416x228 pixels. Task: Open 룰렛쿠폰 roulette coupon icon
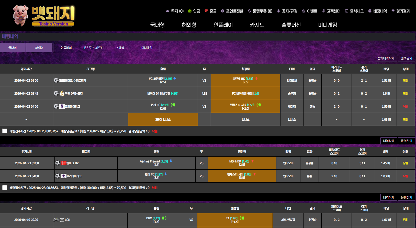point(249,11)
